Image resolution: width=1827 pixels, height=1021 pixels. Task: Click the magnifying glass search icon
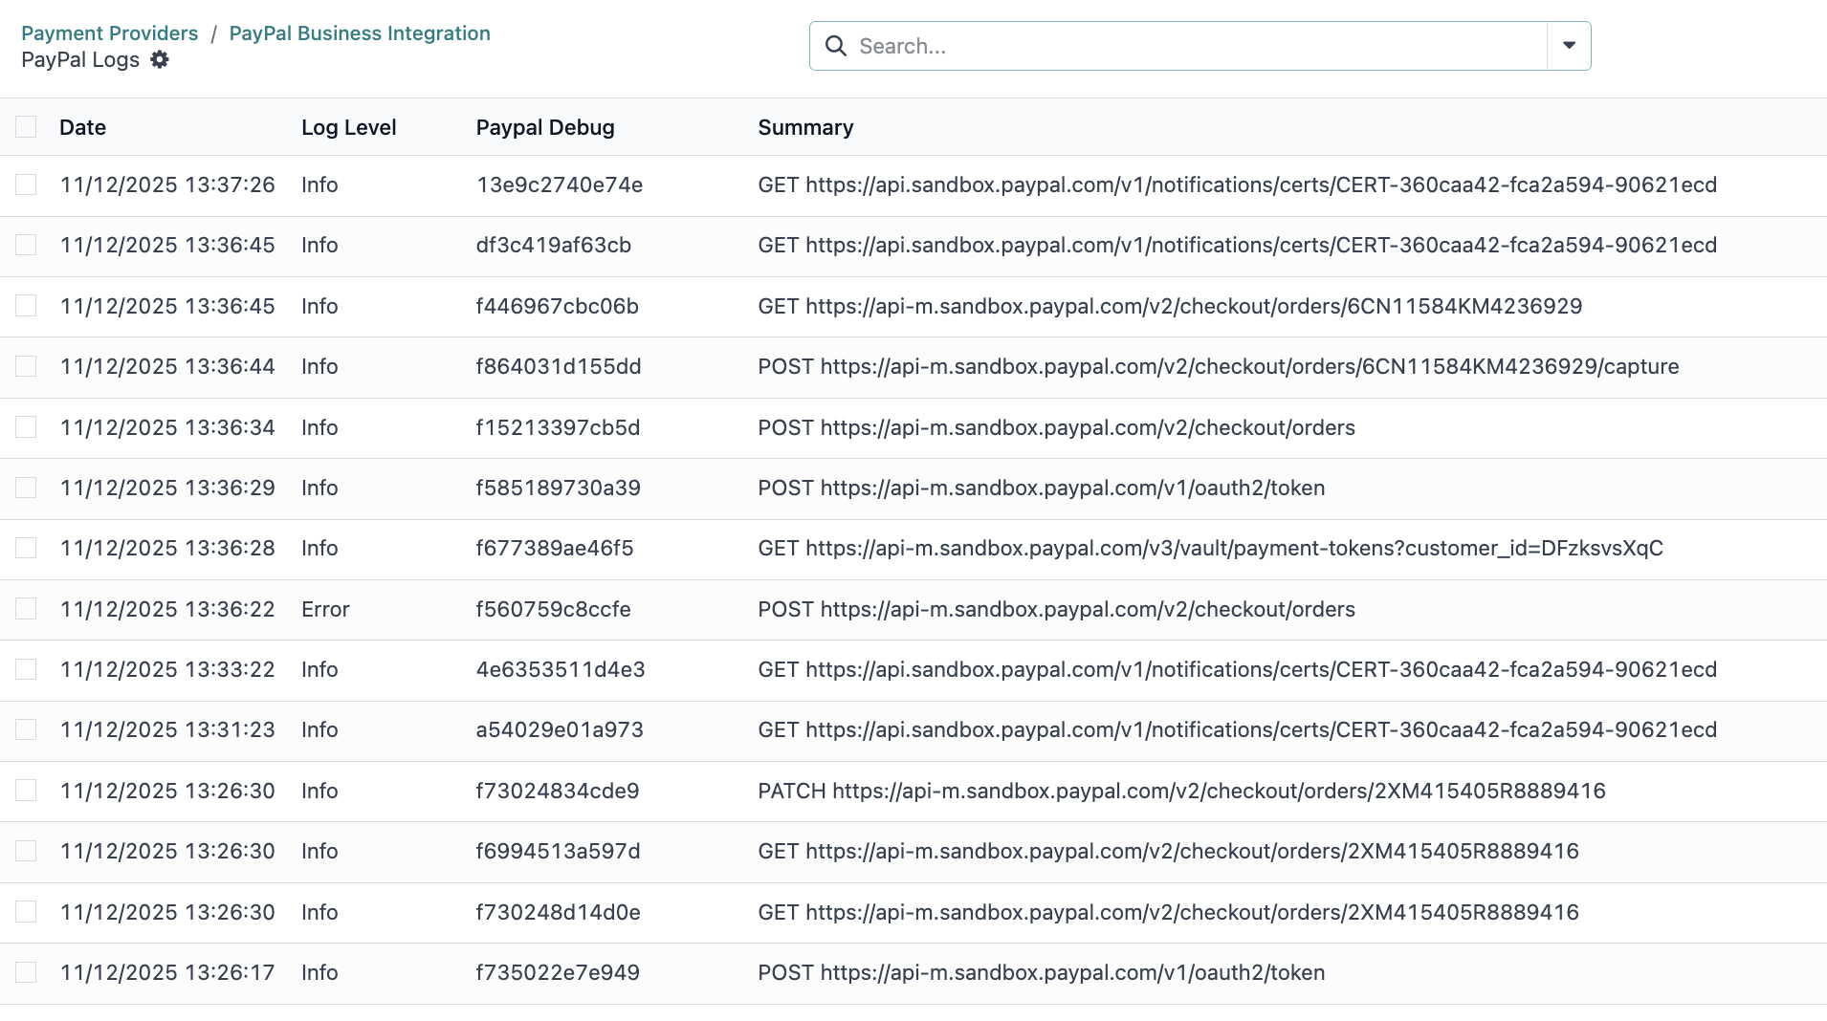(835, 46)
